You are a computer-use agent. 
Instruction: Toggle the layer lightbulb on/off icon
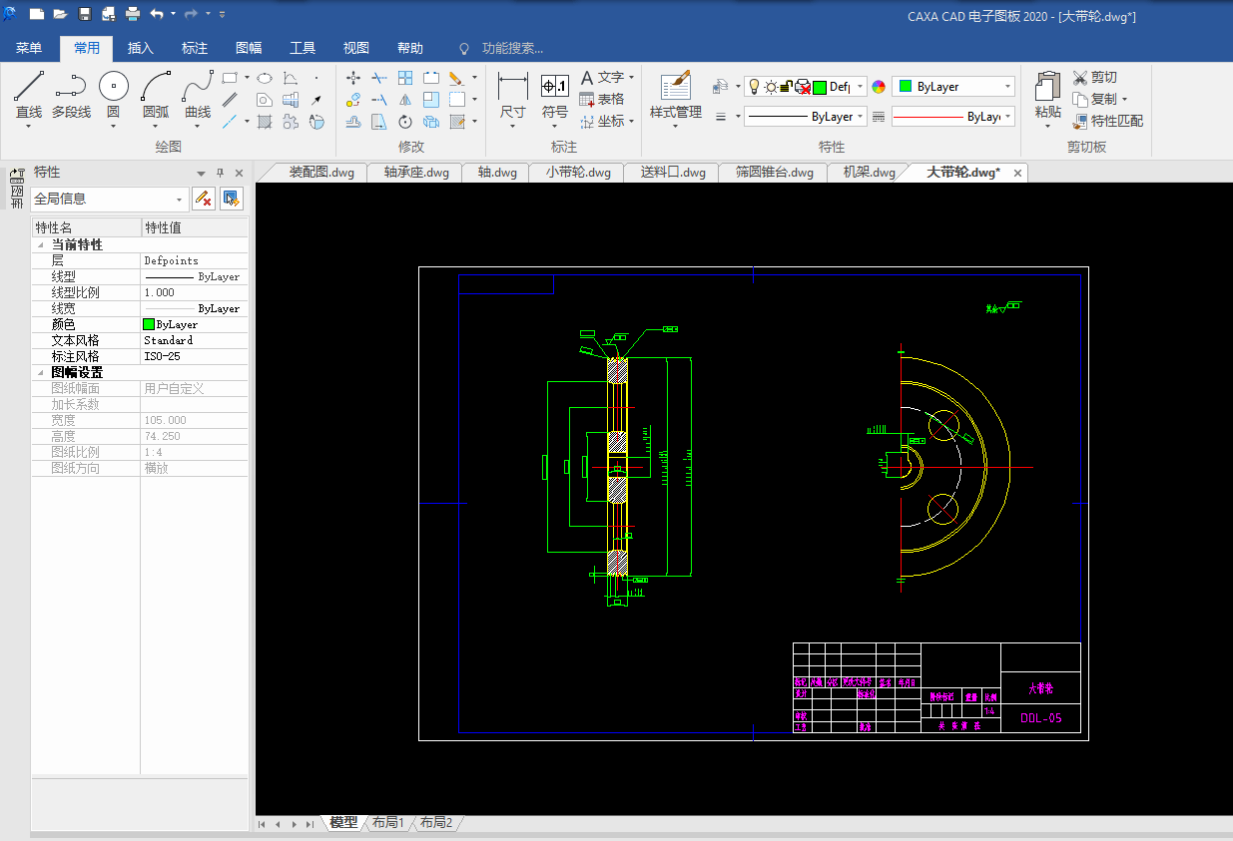click(x=755, y=87)
